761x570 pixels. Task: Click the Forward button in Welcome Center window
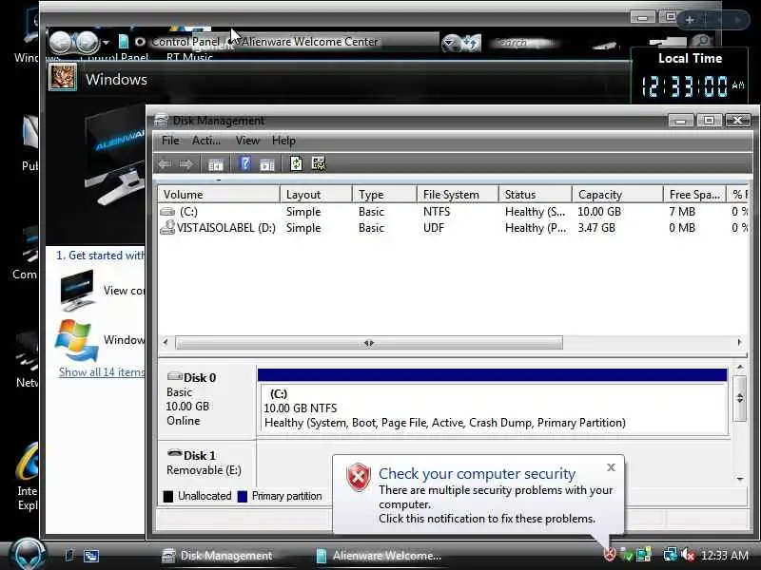88,42
